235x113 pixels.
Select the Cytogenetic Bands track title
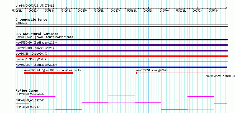(x=31, y=20)
